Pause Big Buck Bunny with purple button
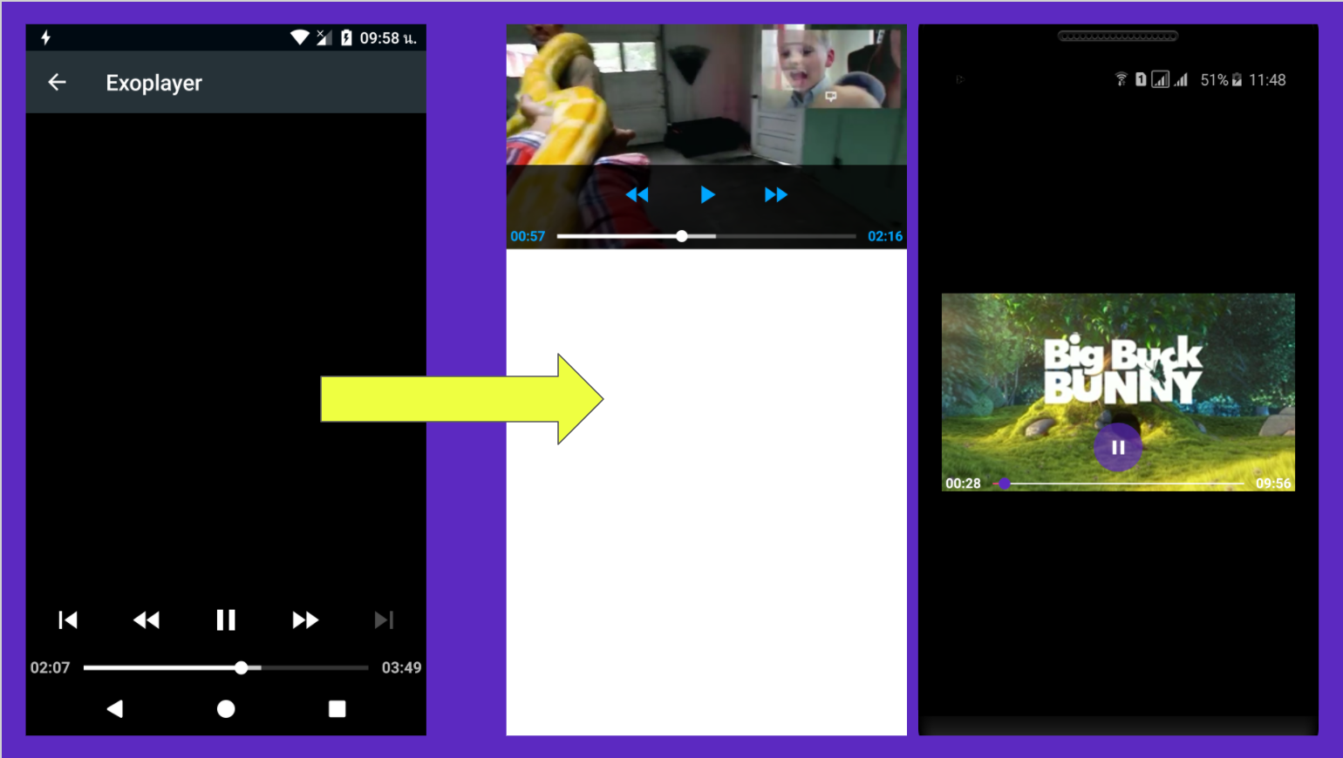Image resolution: width=1343 pixels, height=758 pixels. click(1118, 447)
